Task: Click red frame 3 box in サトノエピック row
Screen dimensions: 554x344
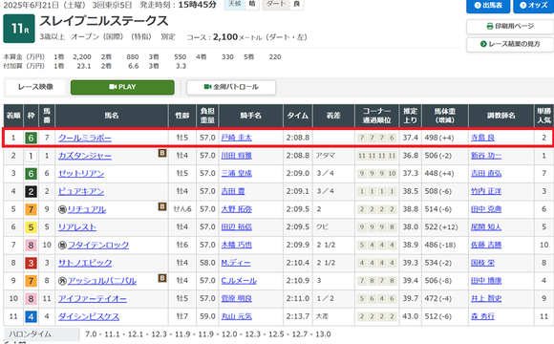Action: [x=31, y=263]
